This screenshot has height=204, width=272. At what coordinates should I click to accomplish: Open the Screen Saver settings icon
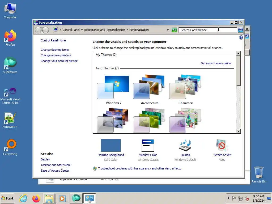coord(222,145)
